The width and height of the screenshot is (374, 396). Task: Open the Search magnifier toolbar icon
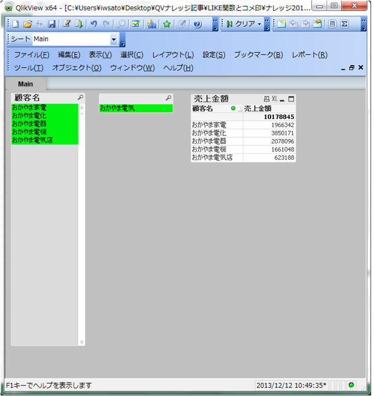121,24
